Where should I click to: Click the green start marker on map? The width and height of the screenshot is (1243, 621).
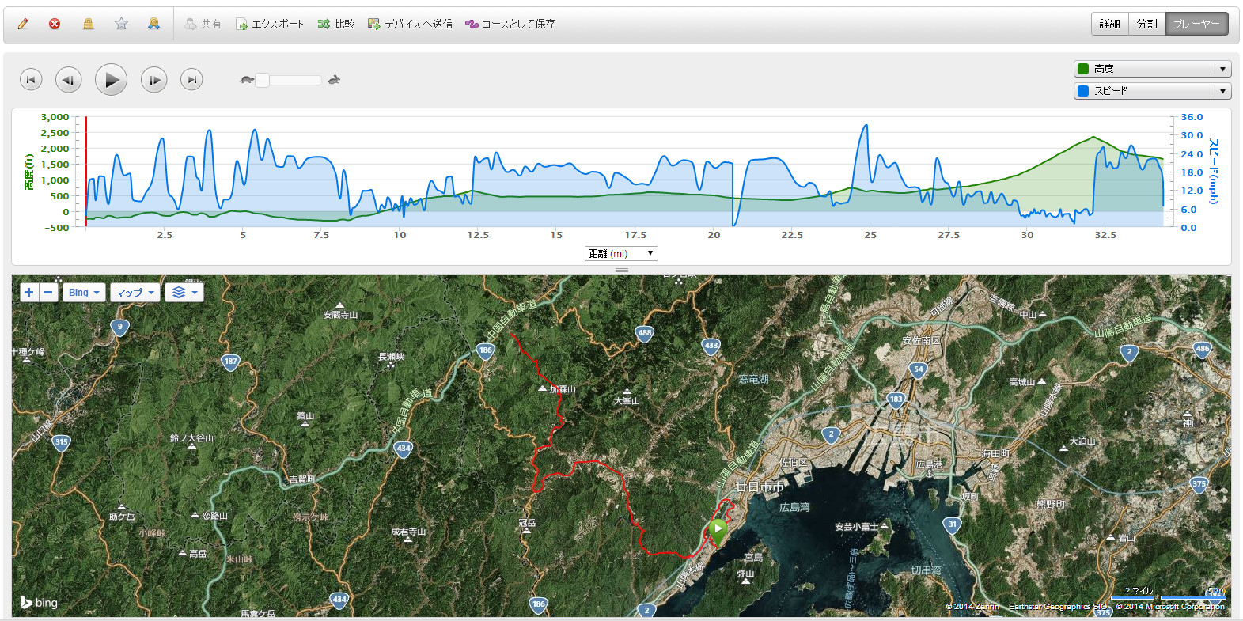tap(718, 532)
